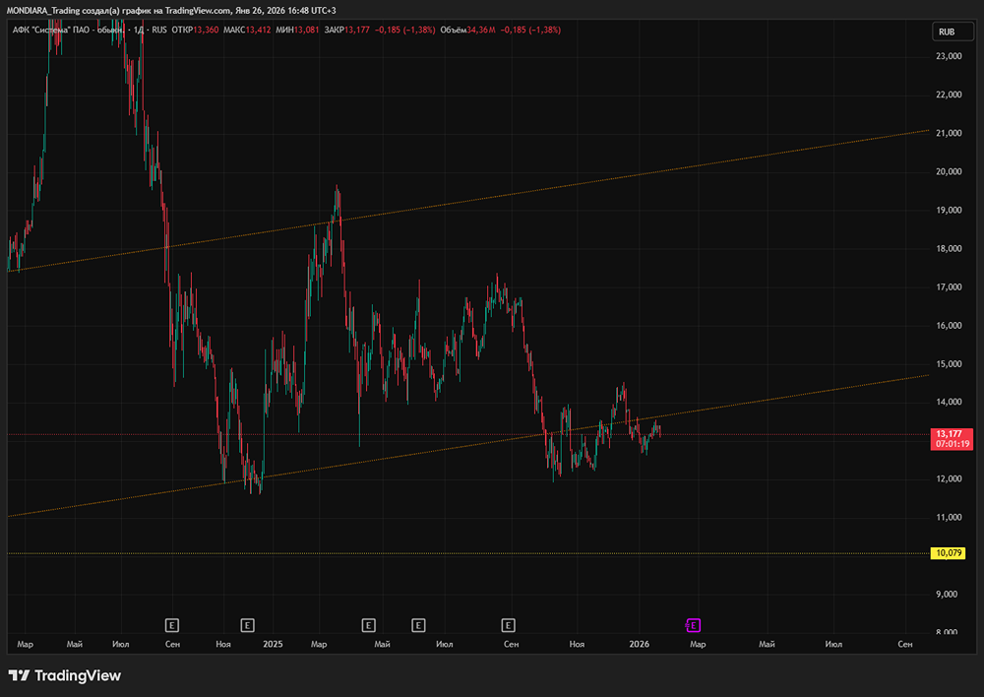Click the ОТКР open value in legend
The width and height of the screenshot is (984, 697).
(x=205, y=31)
